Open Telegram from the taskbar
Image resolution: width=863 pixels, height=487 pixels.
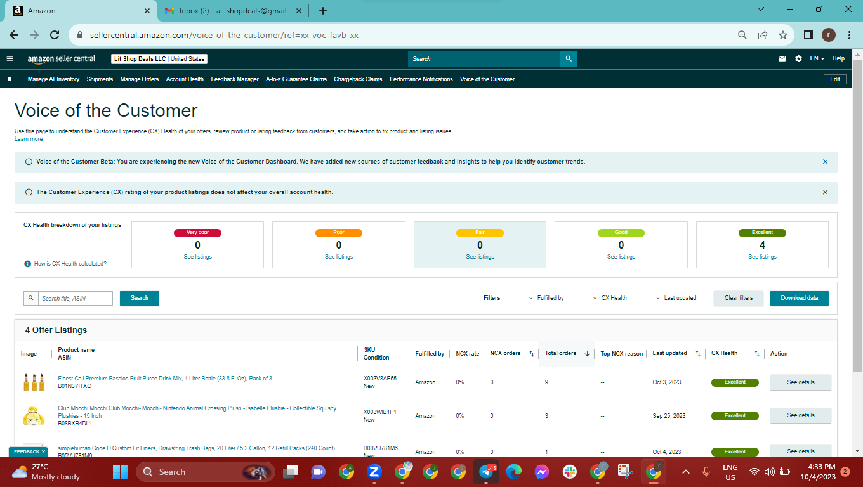pyautogui.click(x=487, y=472)
